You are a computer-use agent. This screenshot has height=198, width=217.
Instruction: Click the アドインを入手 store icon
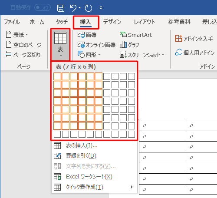(178, 38)
